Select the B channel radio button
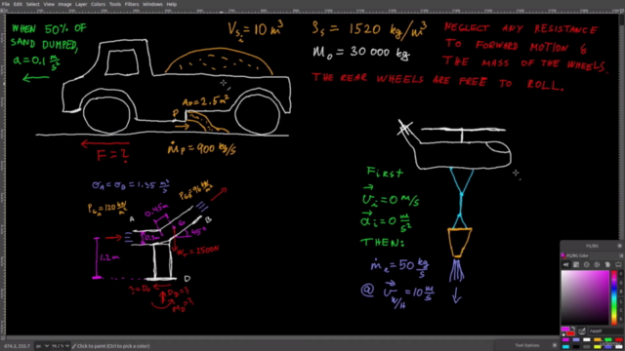Viewport: 625px width, 351px height. pyautogui.click(x=621, y=292)
